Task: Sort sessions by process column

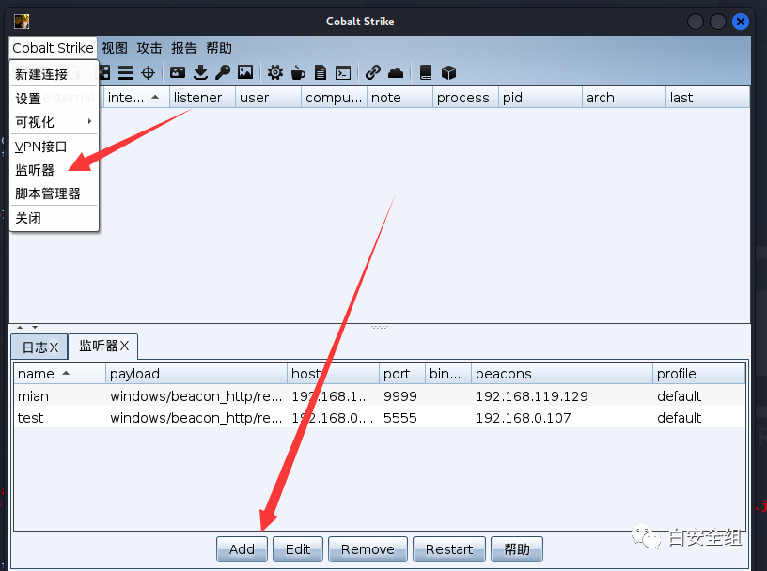Action: coord(465,98)
